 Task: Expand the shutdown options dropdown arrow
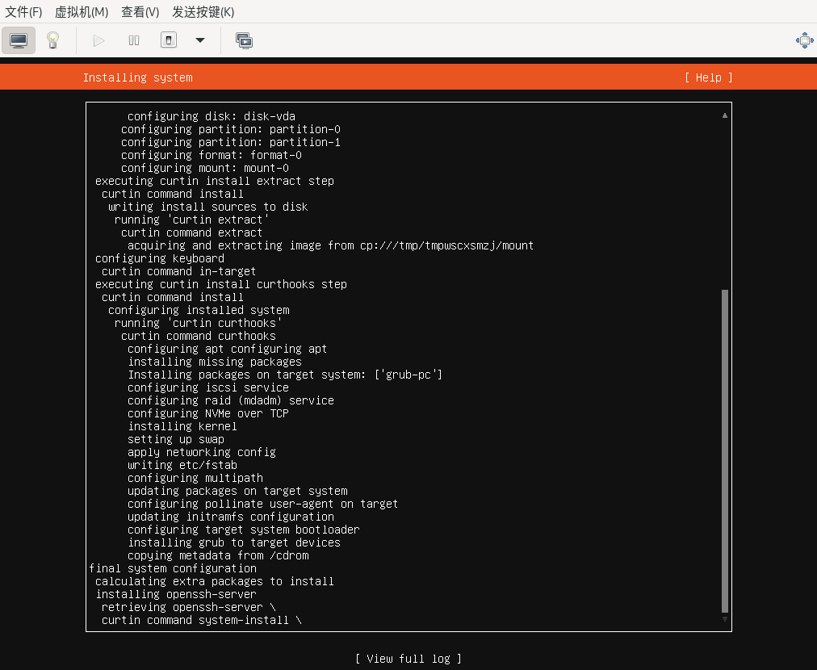click(x=200, y=40)
